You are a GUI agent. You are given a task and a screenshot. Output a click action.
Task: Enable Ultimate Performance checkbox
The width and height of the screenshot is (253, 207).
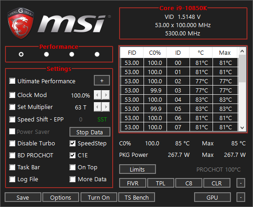pyautogui.click(x=12, y=81)
